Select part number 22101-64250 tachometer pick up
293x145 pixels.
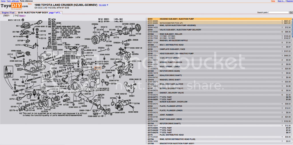point(155,23)
